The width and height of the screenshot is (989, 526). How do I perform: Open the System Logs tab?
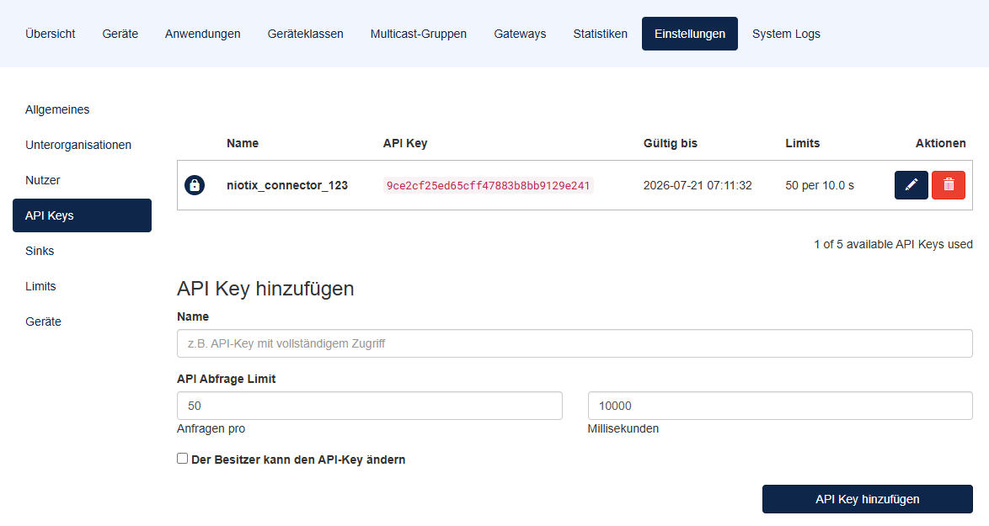(786, 34)
